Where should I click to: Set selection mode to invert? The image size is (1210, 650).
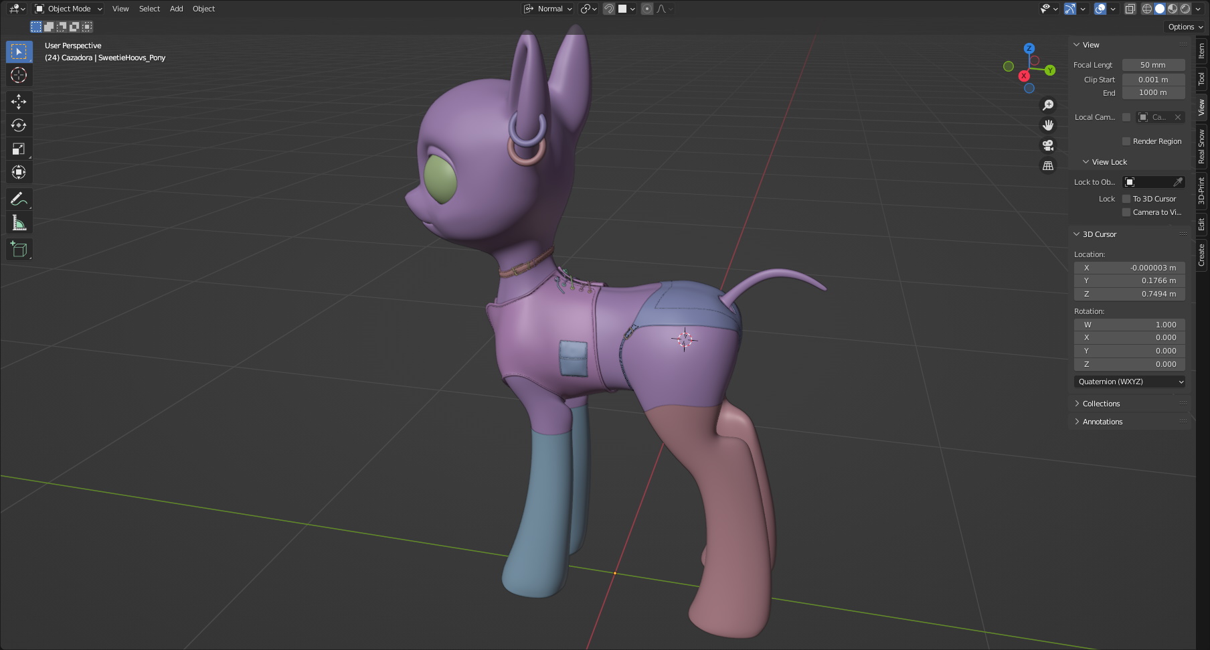click(74, 27)
